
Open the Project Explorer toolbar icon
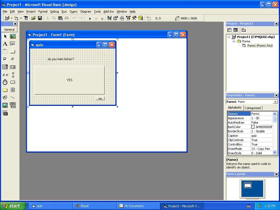click(x=109, y=18)
